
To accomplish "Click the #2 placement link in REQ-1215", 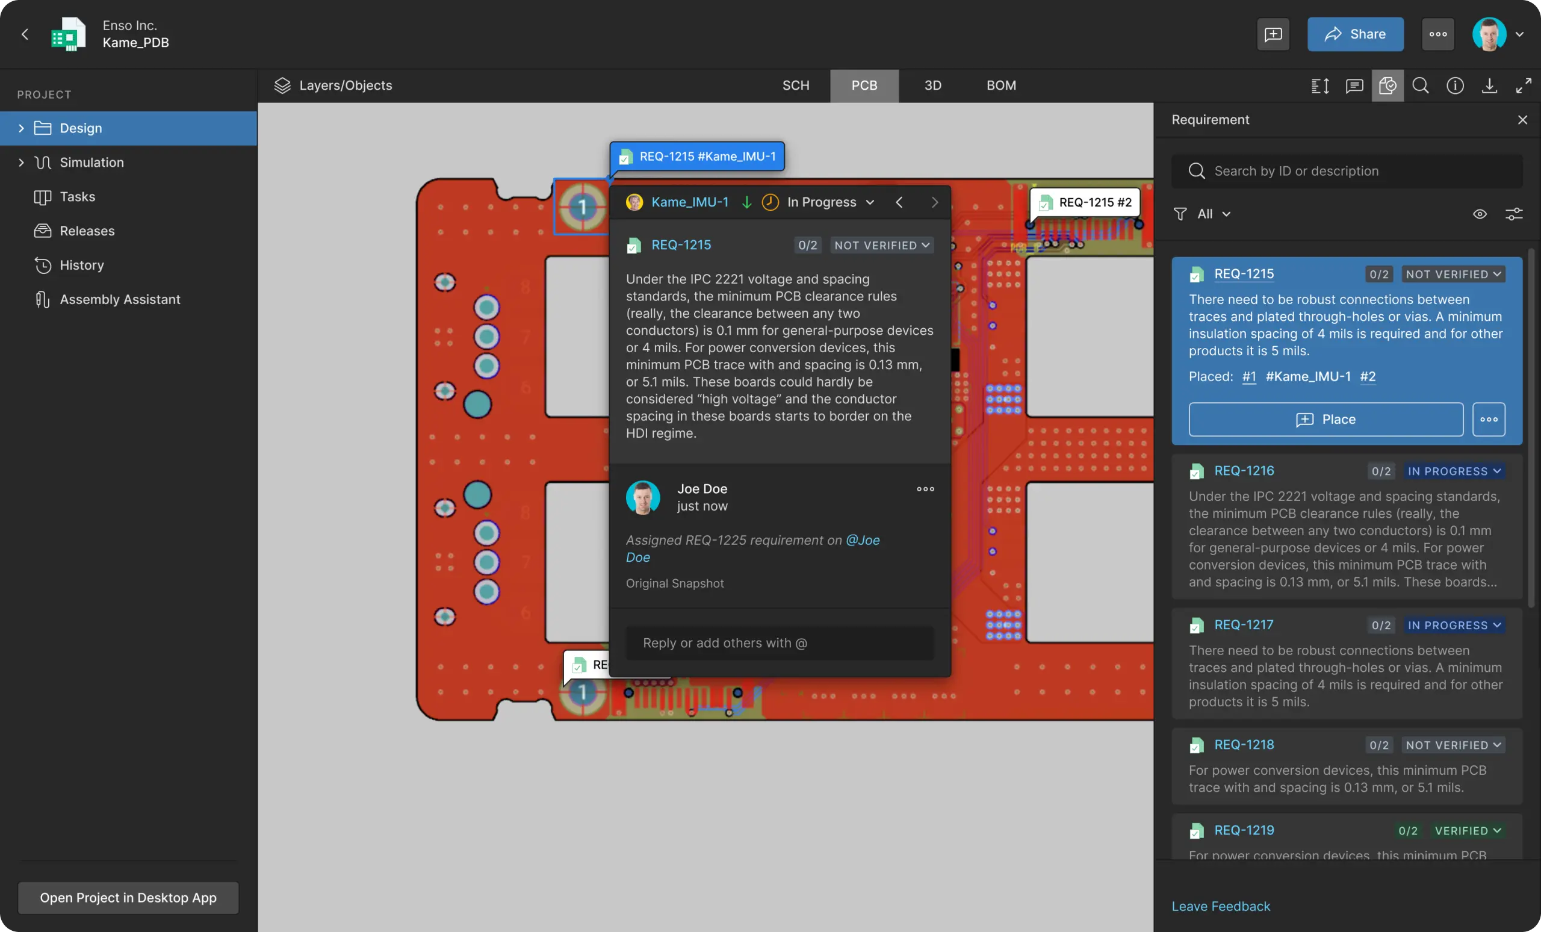I will pos(1368,376).
